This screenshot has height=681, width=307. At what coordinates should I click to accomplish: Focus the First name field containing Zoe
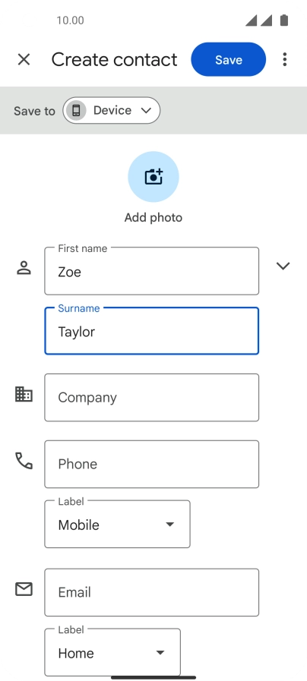pos(152,271)
